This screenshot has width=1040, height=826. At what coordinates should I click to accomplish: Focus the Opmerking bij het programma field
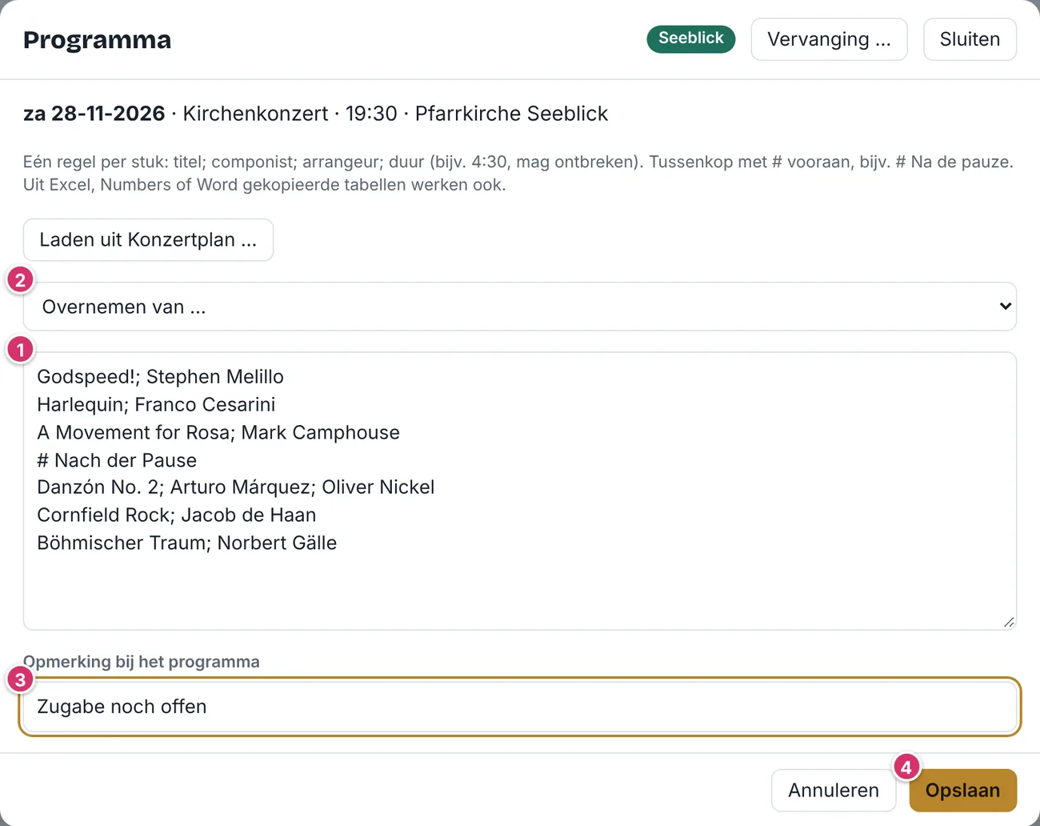[x=520, y=707]
